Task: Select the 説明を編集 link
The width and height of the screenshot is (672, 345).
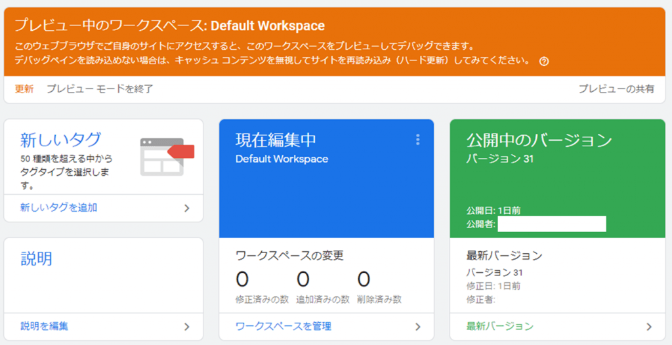Action: [44, 326]
